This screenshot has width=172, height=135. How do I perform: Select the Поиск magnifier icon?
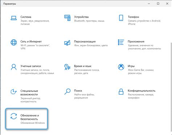tap(67, 92)
